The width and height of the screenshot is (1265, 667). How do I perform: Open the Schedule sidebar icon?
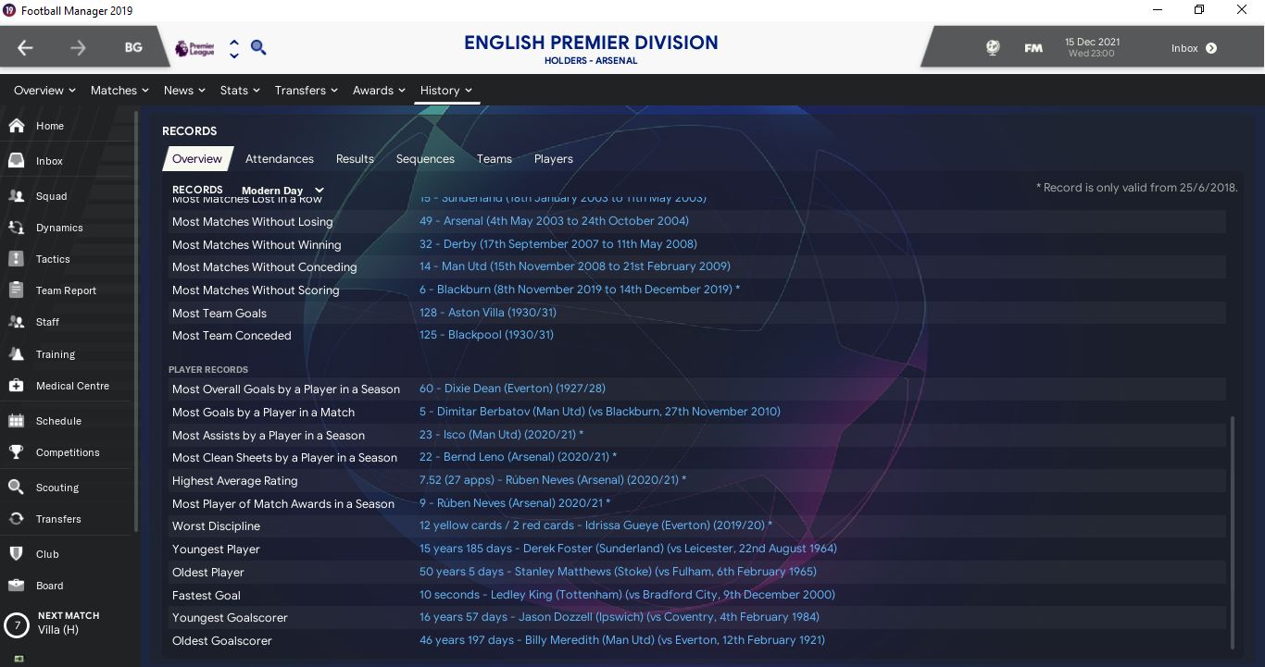[x=16, y=421]
